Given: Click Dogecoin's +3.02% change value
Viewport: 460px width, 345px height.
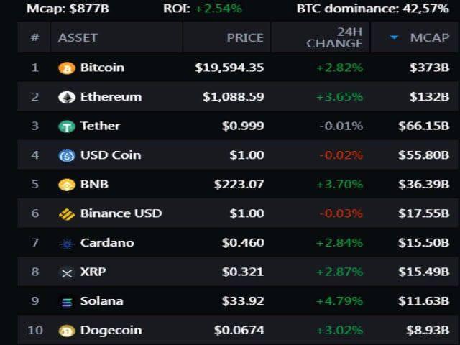Looking at the screenshot, I should (x=339, y=331).
